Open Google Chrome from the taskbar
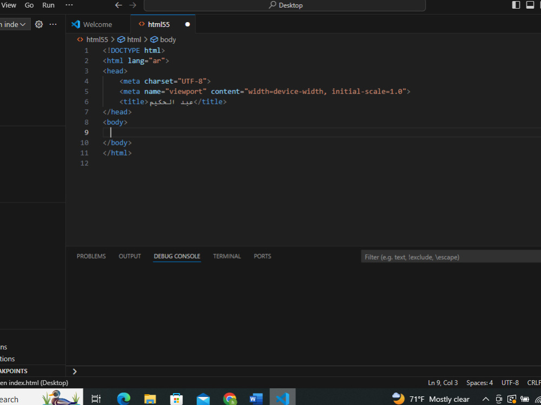 click(229, 399)
